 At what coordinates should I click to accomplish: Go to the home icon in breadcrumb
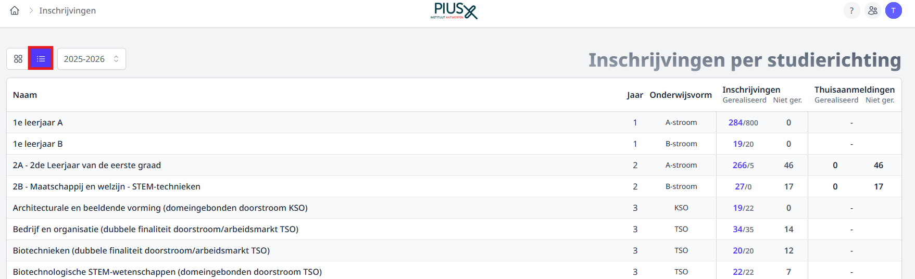[x=15, y=10]
